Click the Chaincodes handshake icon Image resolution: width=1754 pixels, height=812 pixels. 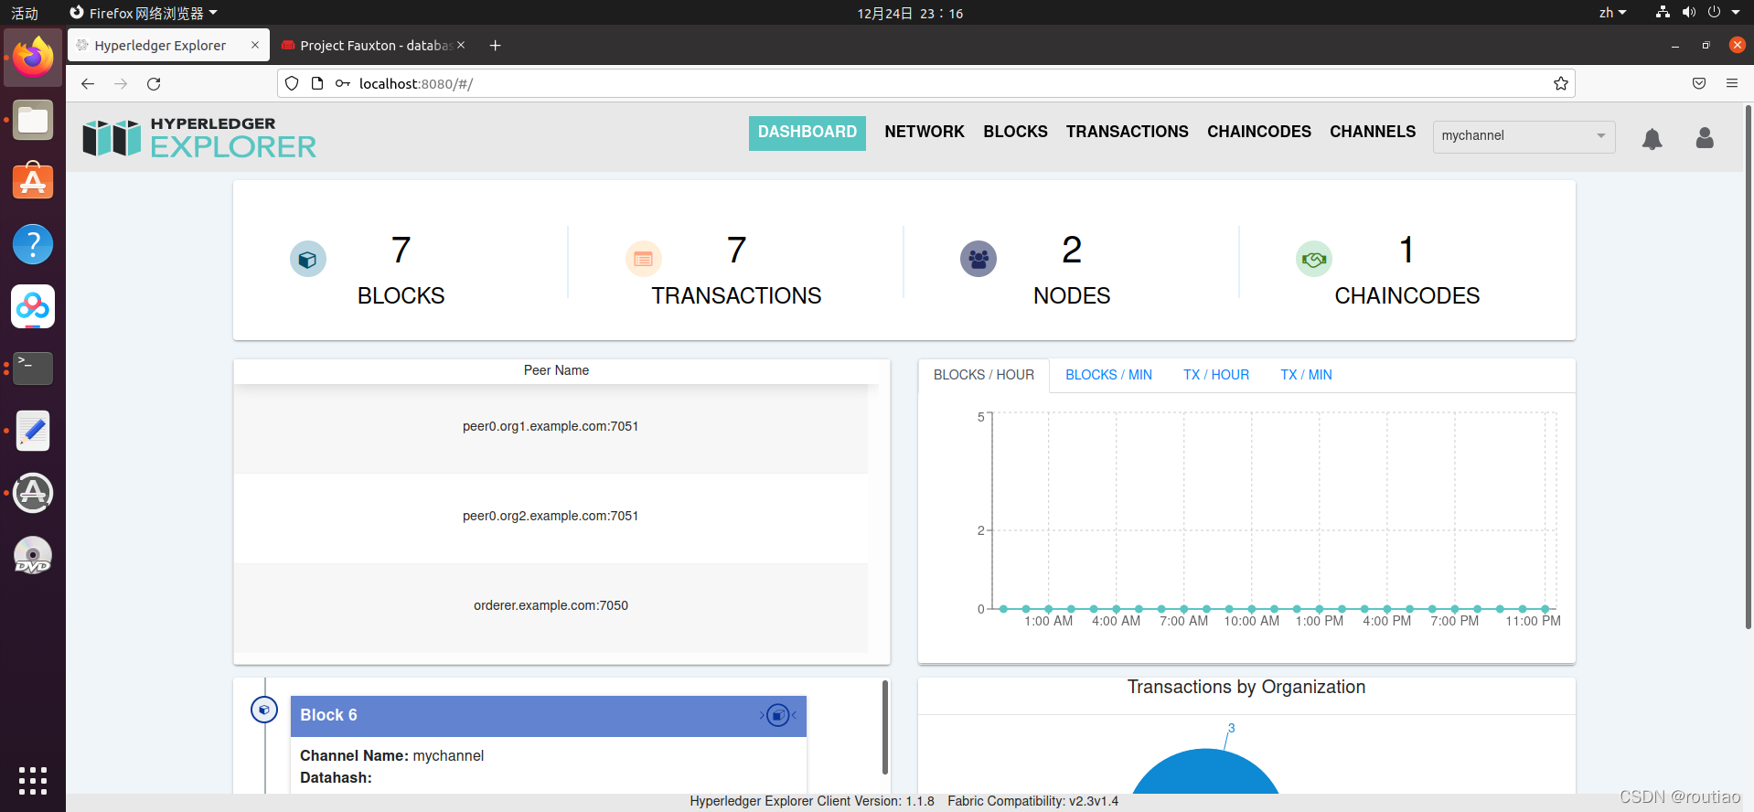pos(1314,259)
